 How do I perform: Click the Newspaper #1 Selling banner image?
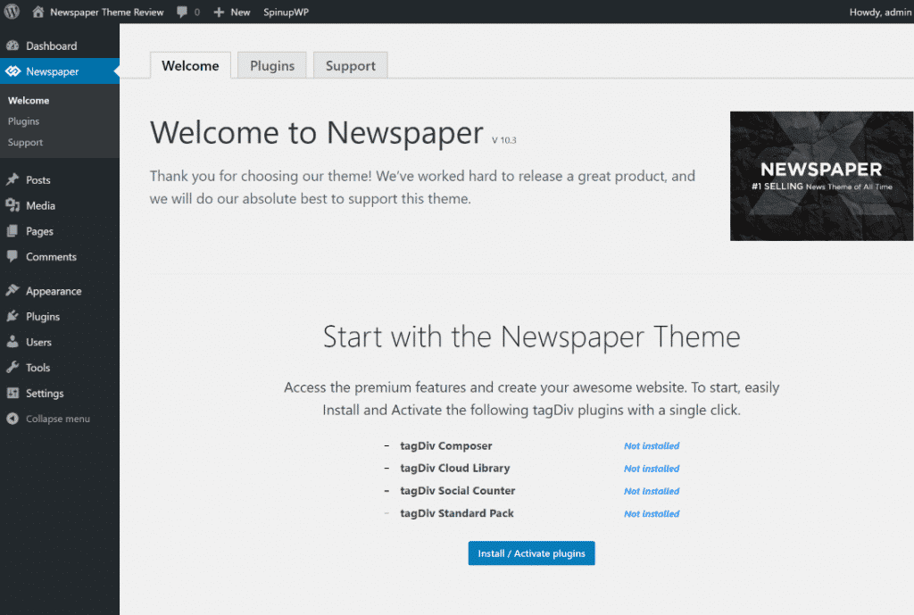click(821, 176)
